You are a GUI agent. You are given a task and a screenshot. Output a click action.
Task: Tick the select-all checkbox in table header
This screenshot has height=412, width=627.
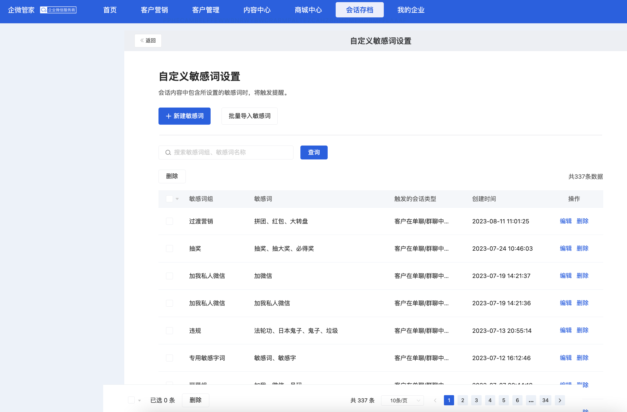point(169,199)
